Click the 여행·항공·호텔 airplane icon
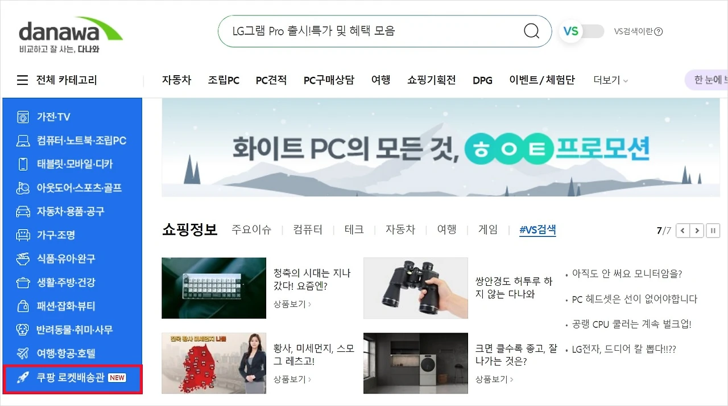The image size is (728, 406). pyautogui.click(x=23, y=354)
